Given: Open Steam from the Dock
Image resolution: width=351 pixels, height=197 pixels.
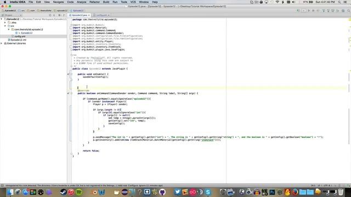Looking at the screenshot, I should (64, 192).
